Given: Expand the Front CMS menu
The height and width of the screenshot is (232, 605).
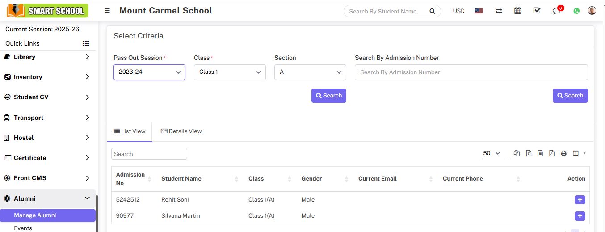Looking at the screenshot, I should [47, 178].
